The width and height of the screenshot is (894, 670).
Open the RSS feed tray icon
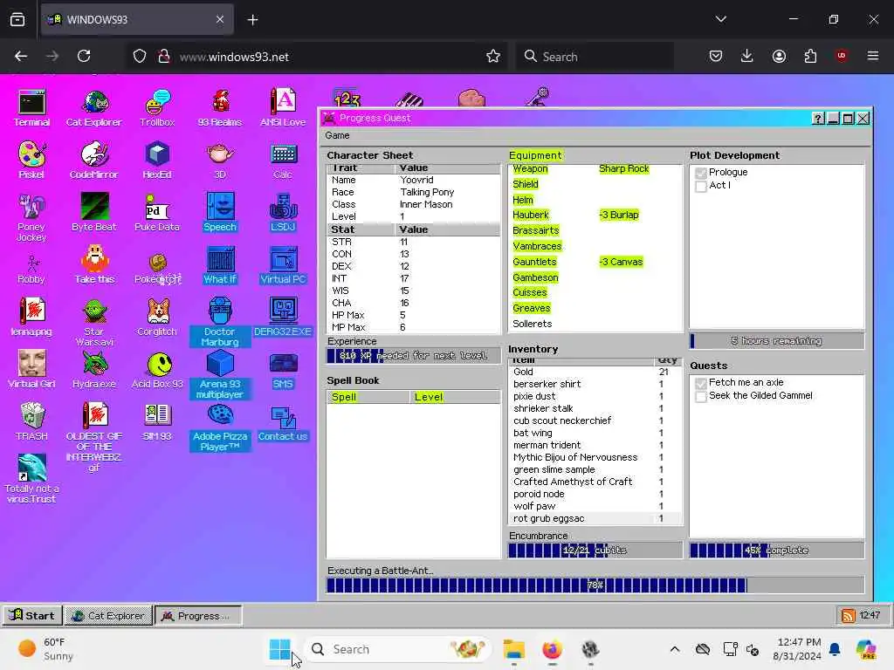click(x=848, y=615)
